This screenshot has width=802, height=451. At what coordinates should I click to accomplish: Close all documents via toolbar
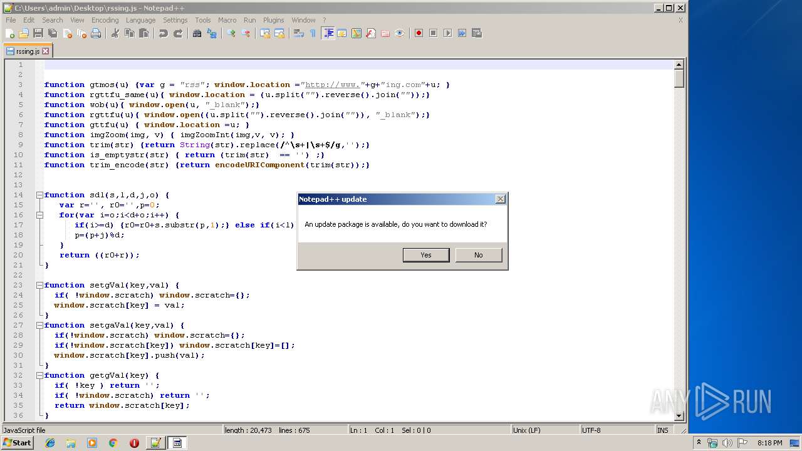(x=81, y=33)
